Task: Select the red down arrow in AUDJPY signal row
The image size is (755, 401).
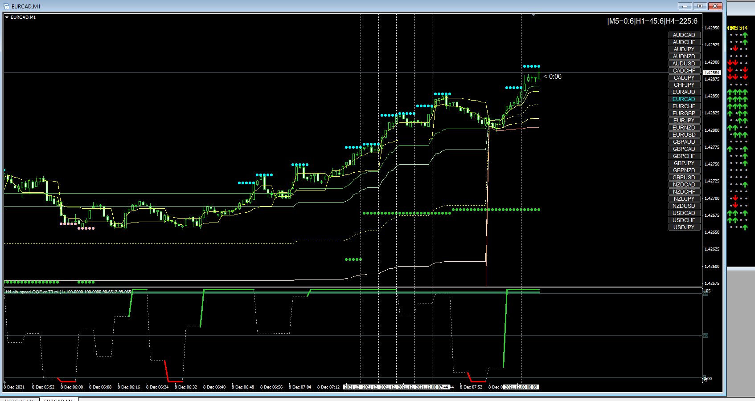Action: (x=735, y=49)
